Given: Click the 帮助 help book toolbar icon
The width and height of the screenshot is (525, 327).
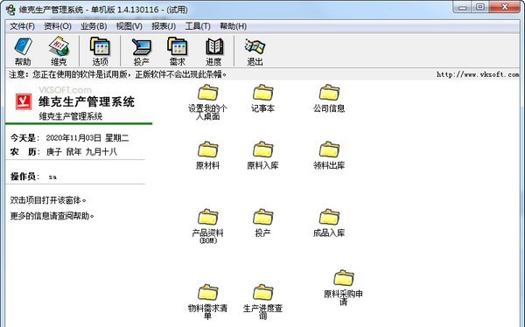Looking at the screenshot, I should (23, 52).
